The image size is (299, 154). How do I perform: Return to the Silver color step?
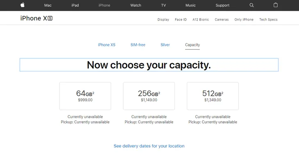click(165, 45)
